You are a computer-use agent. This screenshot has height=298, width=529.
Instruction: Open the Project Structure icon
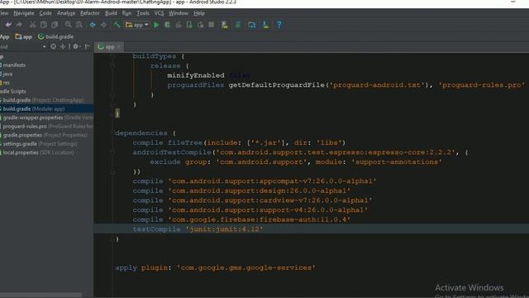click(x=251, y=25)
